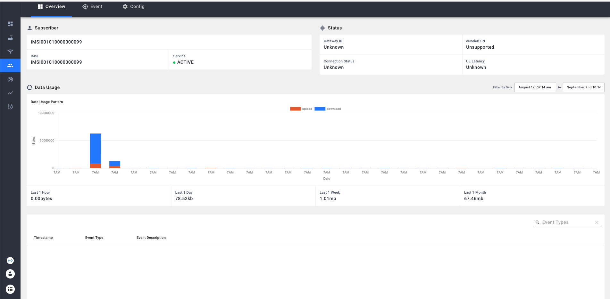This screenshot has width=610, height=299.
Task: Open the Alerts alarm clock icon
Action: pos(10,107)
